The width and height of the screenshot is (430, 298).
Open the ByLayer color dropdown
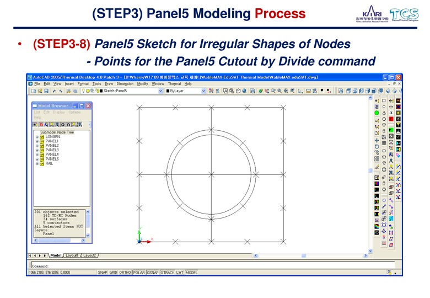pos(203,91)
